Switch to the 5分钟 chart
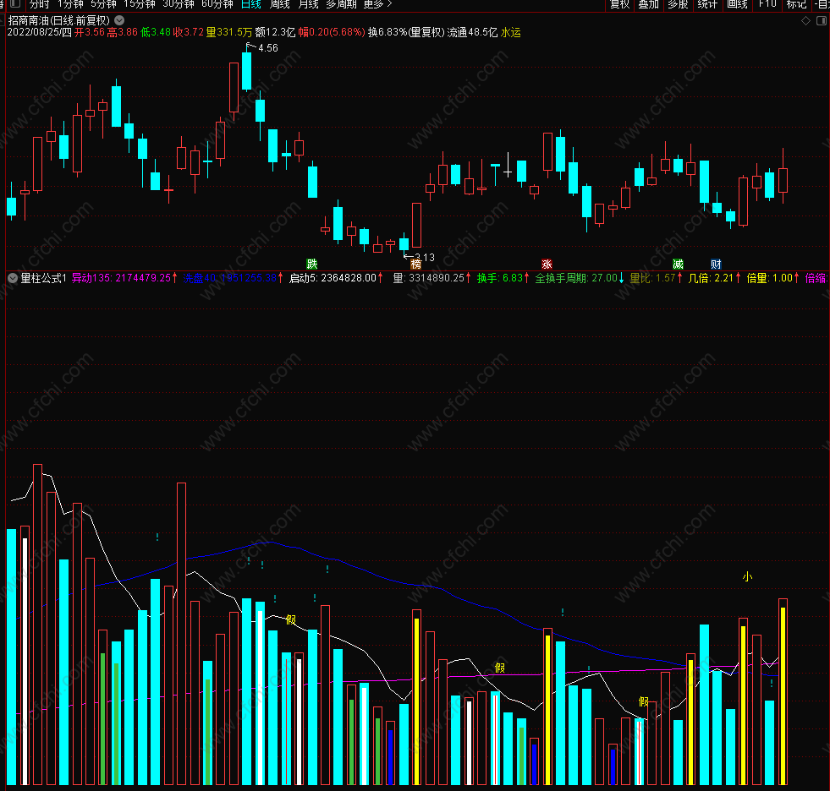 [102, 4]
